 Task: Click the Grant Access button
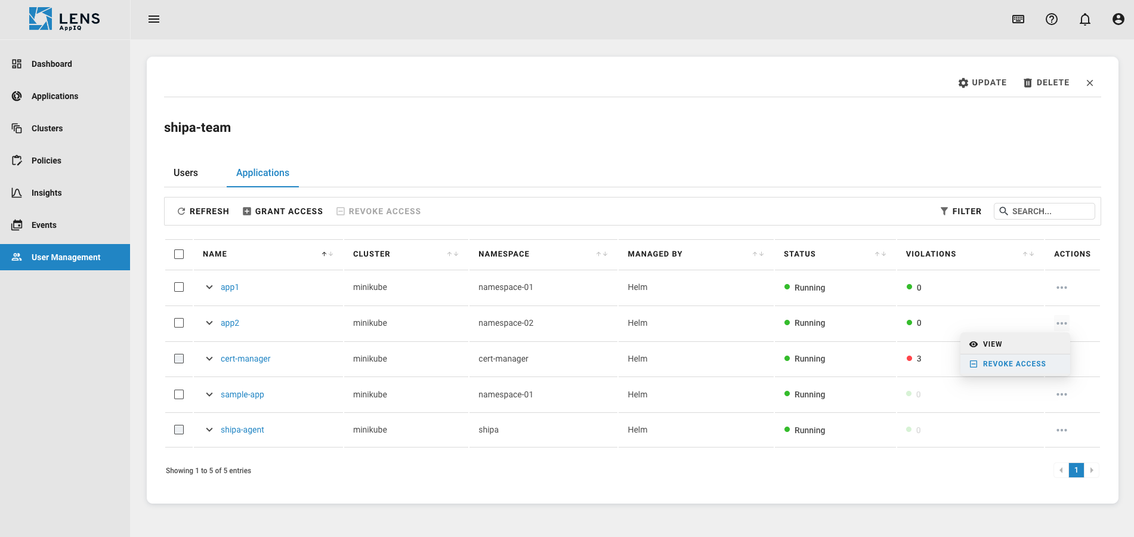pos(283,211)
